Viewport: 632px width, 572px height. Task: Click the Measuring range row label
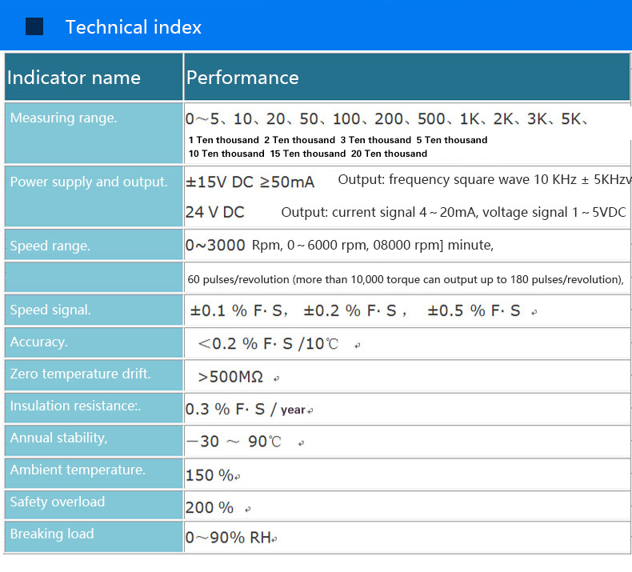(63, 118)
